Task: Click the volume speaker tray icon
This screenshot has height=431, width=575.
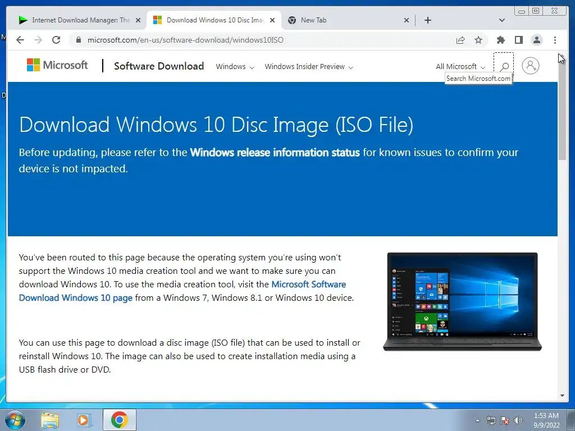Action: [518, 420]
